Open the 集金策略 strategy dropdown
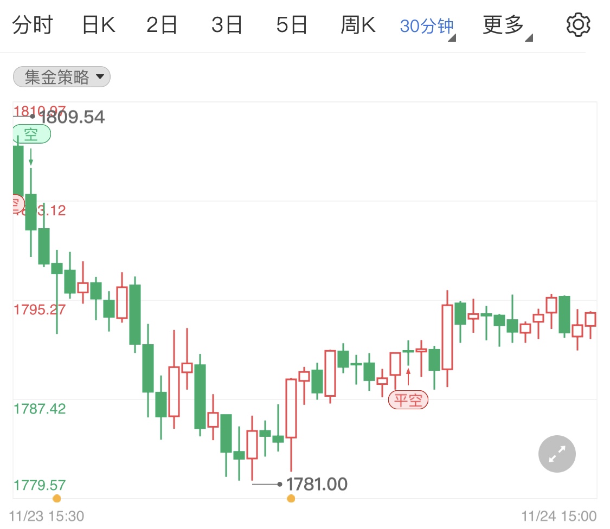 click(61, 77)
